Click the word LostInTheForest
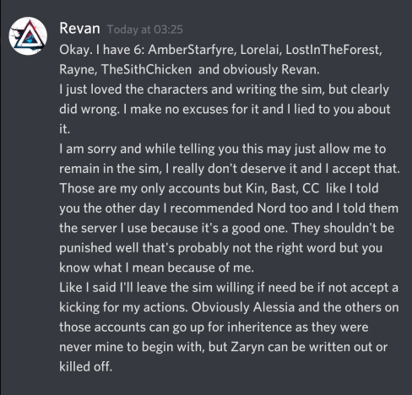The height and width of the screenshot is (395, 412). click(333, 50)
